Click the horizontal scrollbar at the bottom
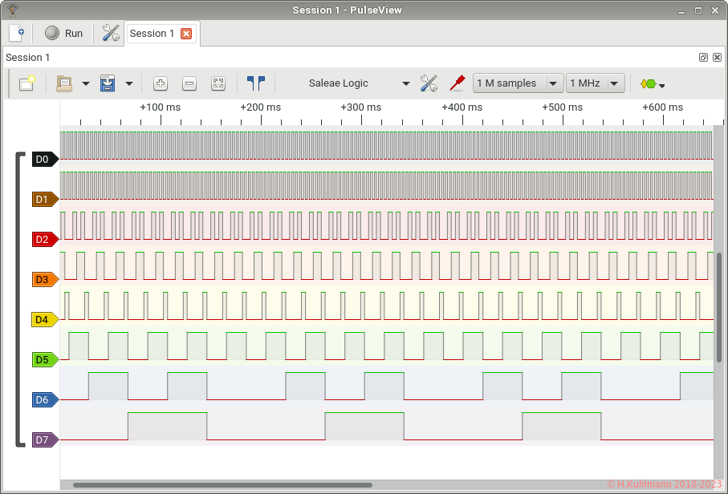 coord(222,484)
